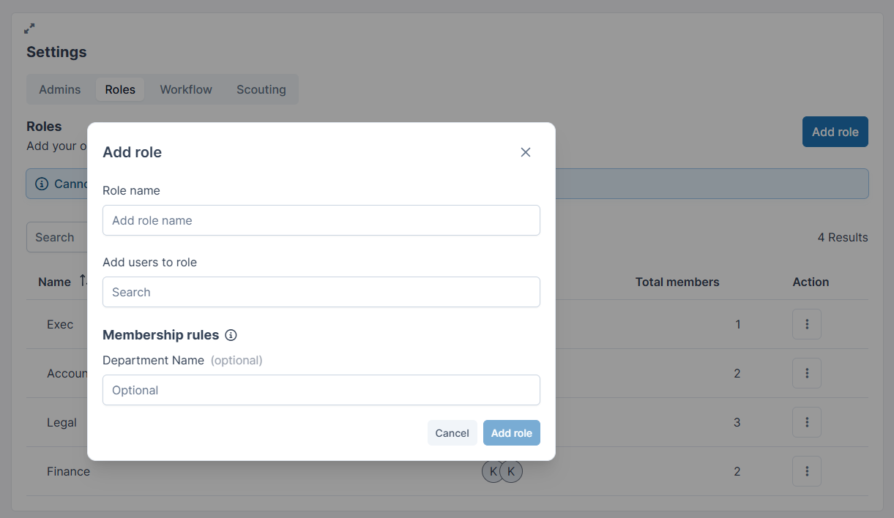Click Add role button inside dialog
The height and width of the screenshot is (518, 894).
tap(512, 433)
